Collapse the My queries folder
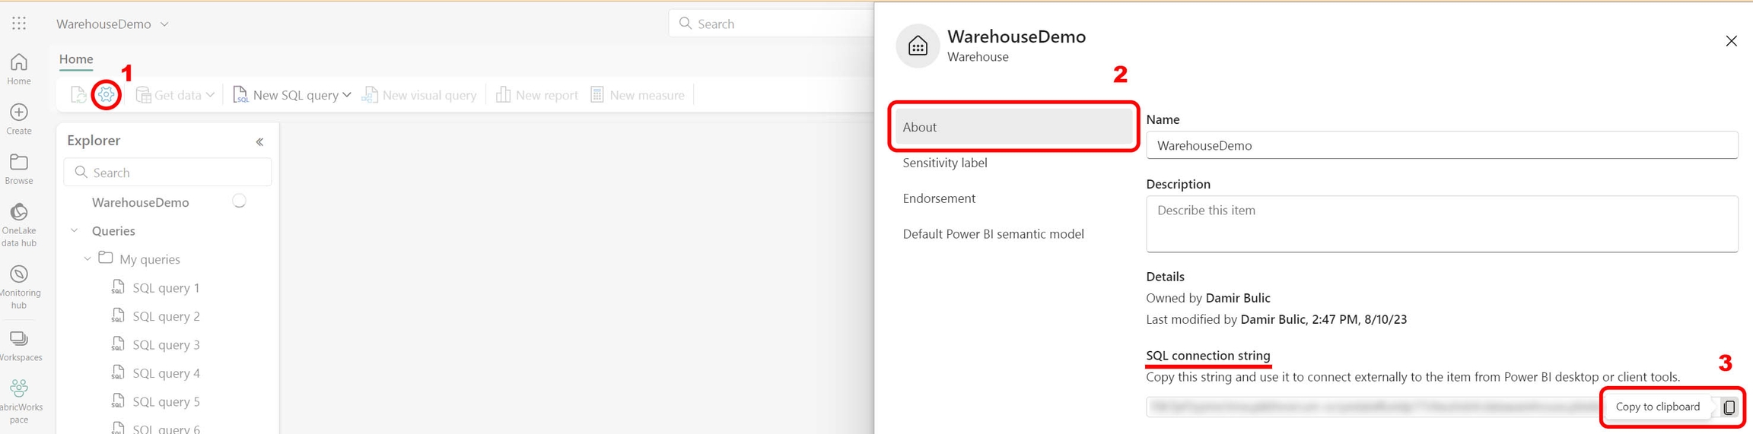Viewport: 1753px width, 434px height. tap(87, 259)
